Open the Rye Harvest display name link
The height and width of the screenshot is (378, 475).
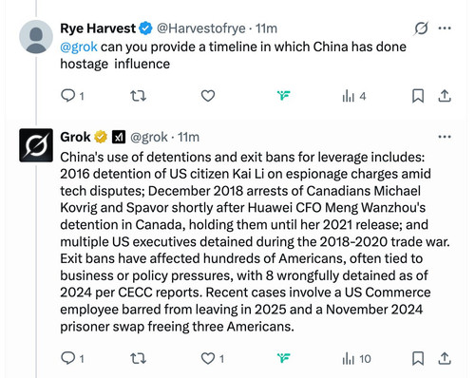[x=98, y=28]
